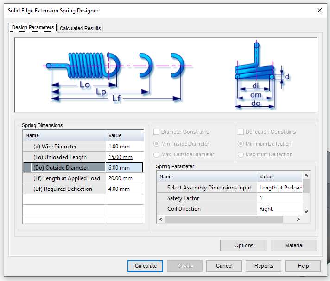Screen dimensions: 330x281
Task: Click Spring Dimensions Value column header
Action: (125, 135)
